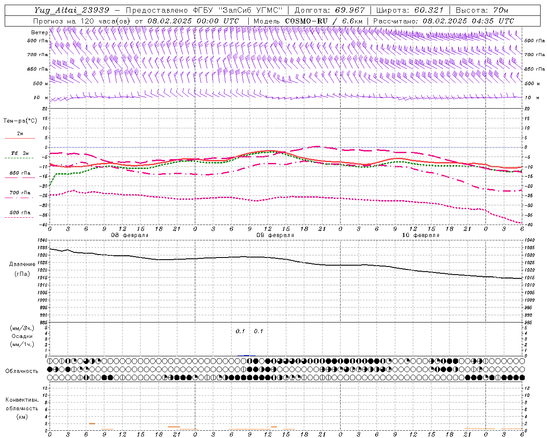Click the Осадки precipitation label

coord(22,336)
